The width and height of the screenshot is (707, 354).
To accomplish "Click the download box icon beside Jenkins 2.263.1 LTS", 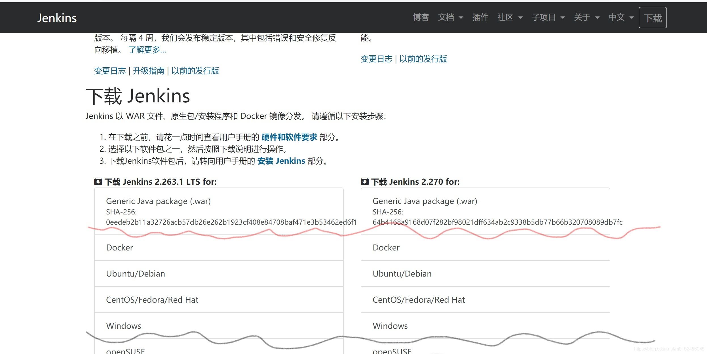I will tap(98, 182).
